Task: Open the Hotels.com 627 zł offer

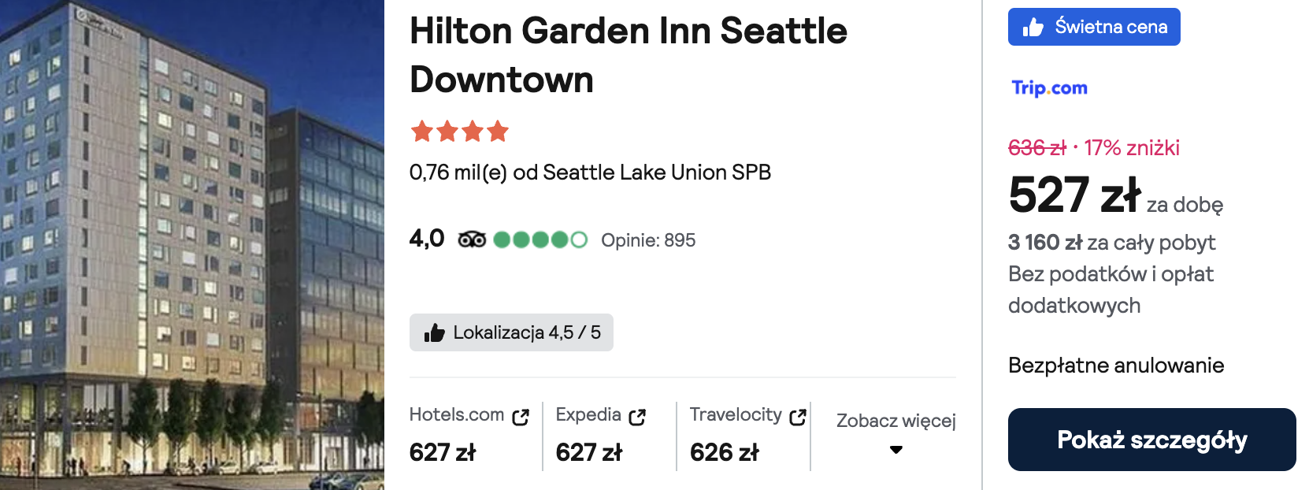Action: pos(443,452)
